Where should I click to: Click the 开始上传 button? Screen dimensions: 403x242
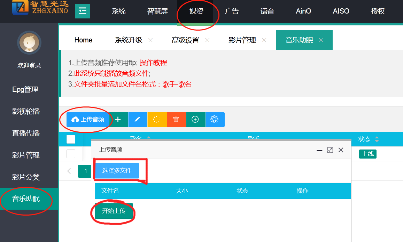pyautogui.click(x=114, y=211)
